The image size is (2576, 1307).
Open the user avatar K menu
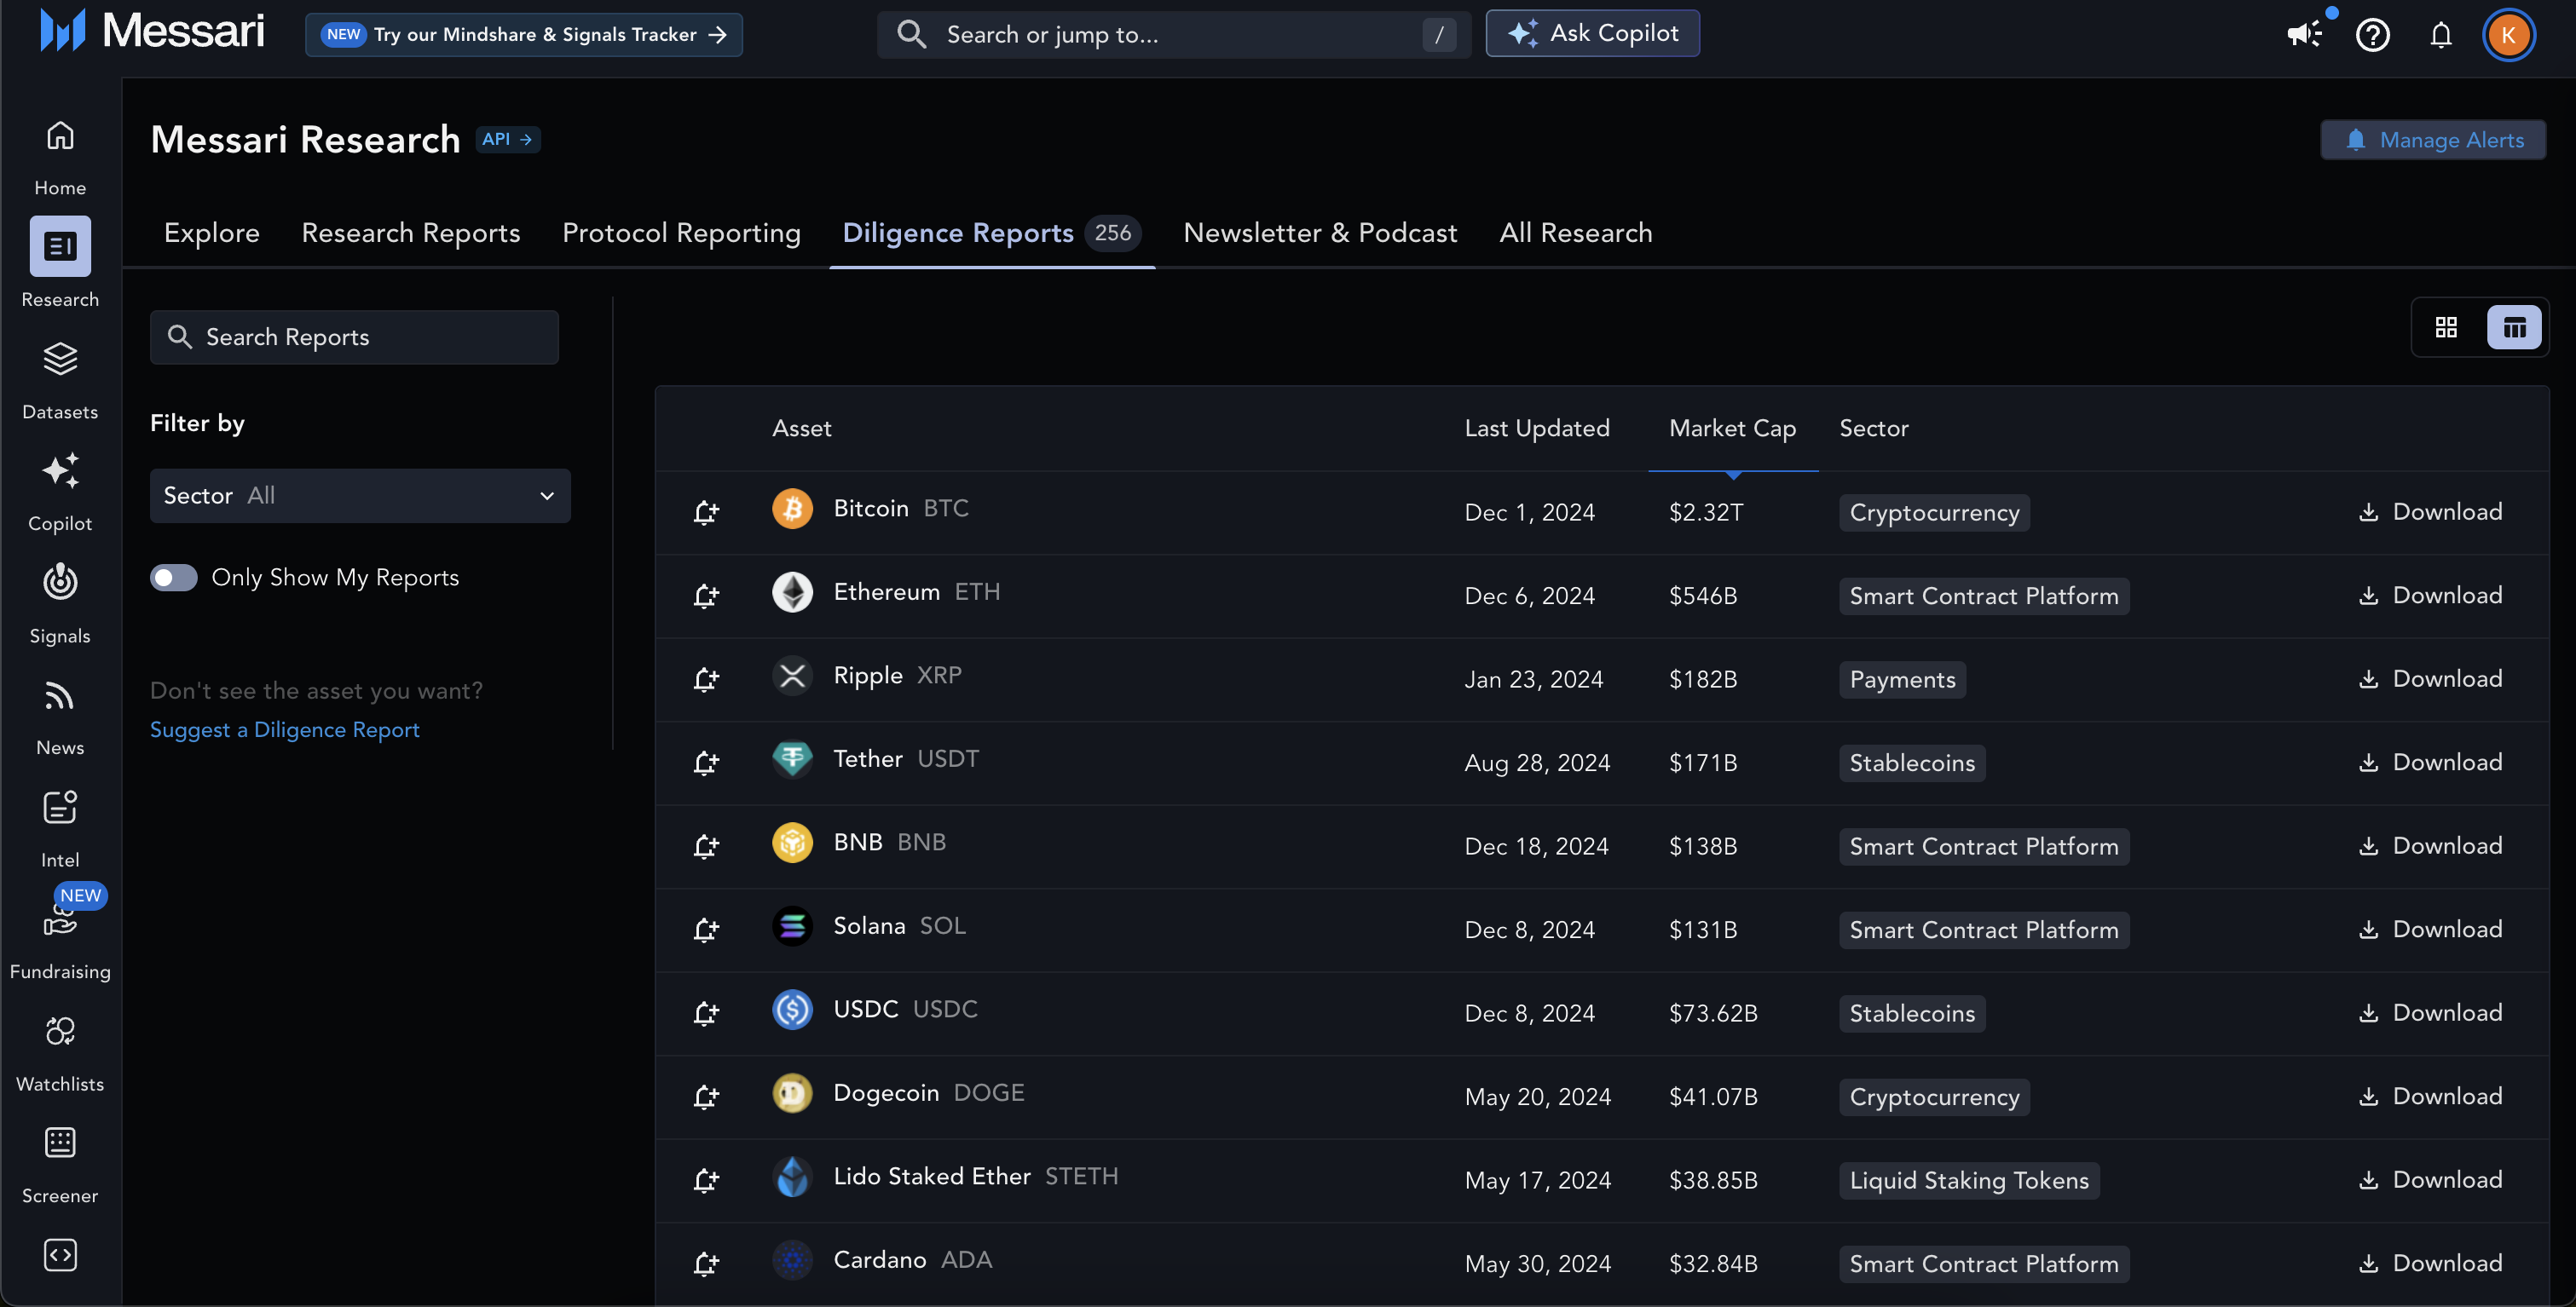click(2508, 35)
